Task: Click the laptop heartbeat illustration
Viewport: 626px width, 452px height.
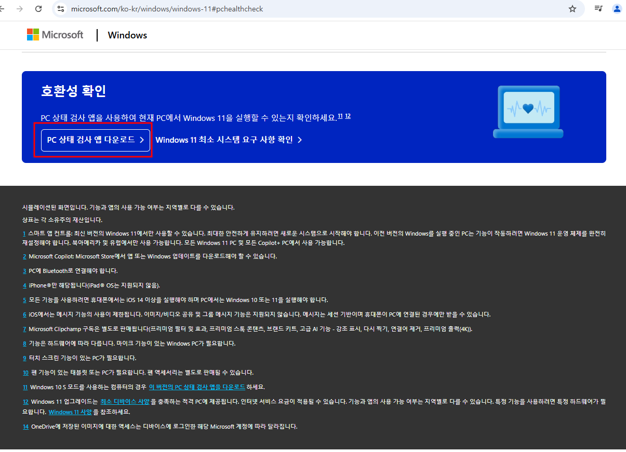Action: click(528, 112)
